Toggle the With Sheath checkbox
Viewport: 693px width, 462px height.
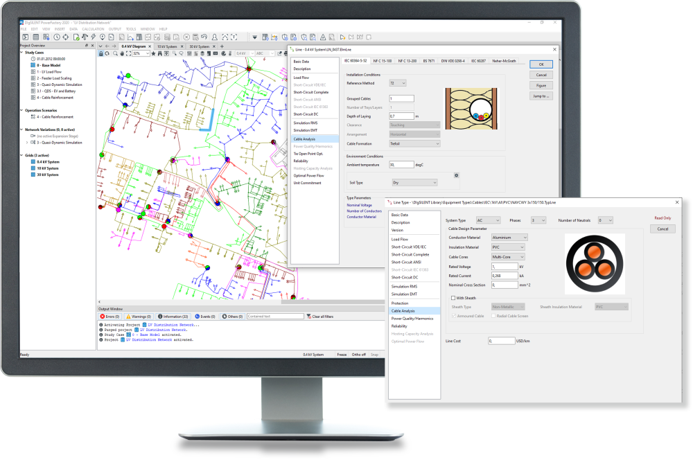pyautogui.click(x=453, y=298)
